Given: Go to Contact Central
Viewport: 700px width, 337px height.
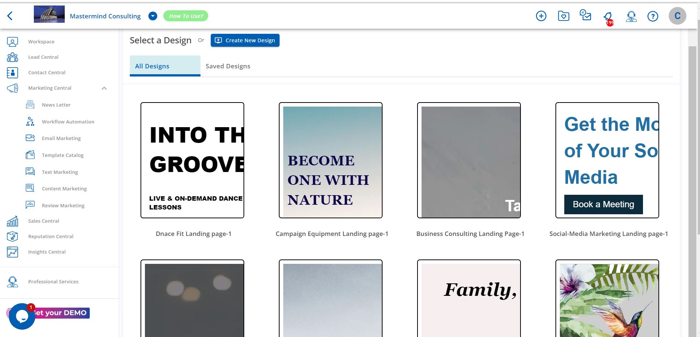Looking at the screenshot, I should coord(47,72).
